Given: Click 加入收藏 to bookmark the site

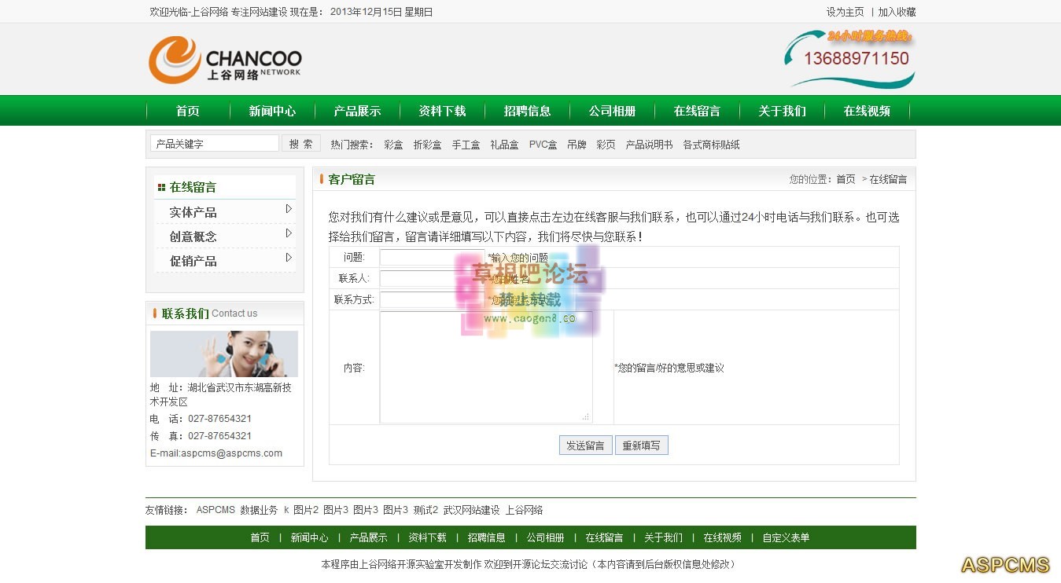Looking at the screenshot, I should click(x=897, y=12).
